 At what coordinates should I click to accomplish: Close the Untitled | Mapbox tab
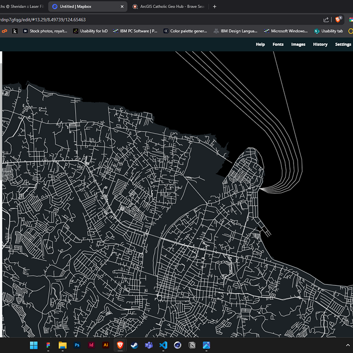click(122, 7)
